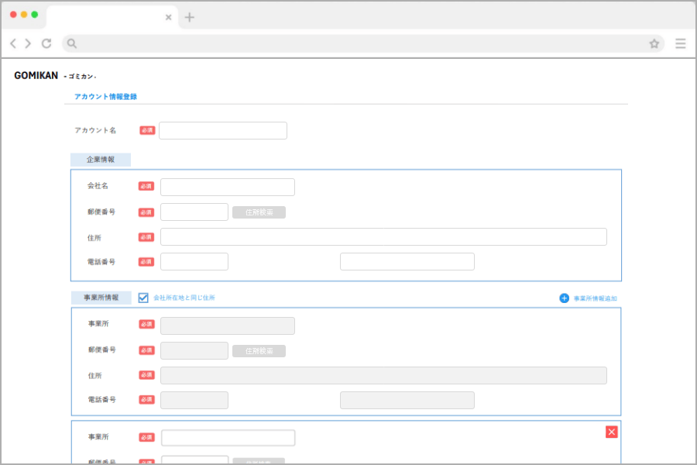Click the 会社名 input field
Viewport: 697px width, 465px height.
[227, 187]
